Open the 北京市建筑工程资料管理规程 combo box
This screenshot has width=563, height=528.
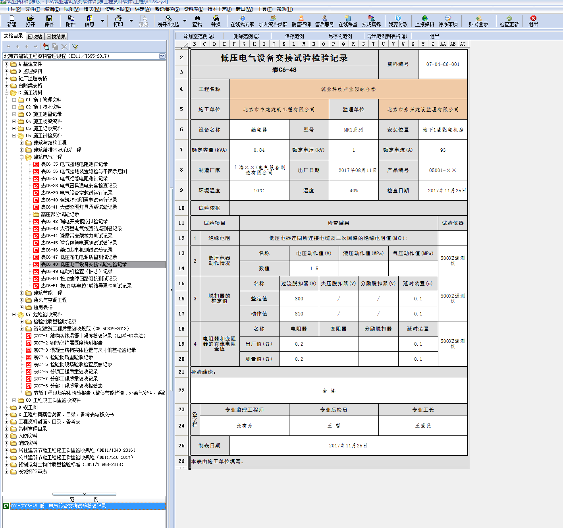(x=84, y=56)
